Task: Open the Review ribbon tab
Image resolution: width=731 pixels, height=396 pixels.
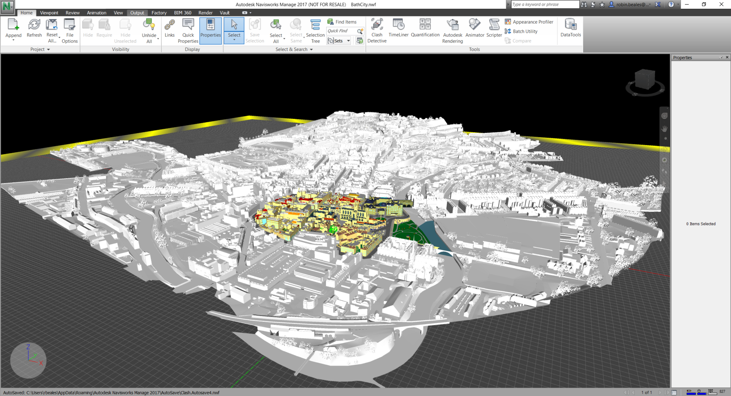Action: pyautogui.click(x=72, y=13)
